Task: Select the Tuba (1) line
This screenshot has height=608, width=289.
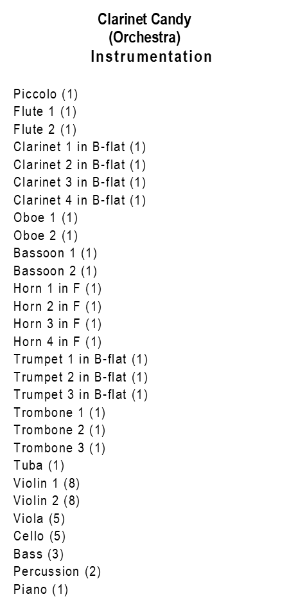Action: (x=39, y=466)
